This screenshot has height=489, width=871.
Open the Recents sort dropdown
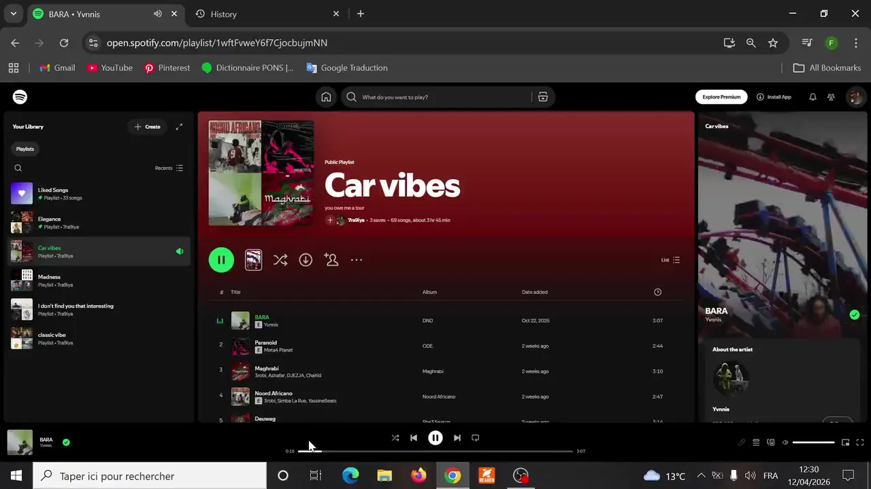169,168
